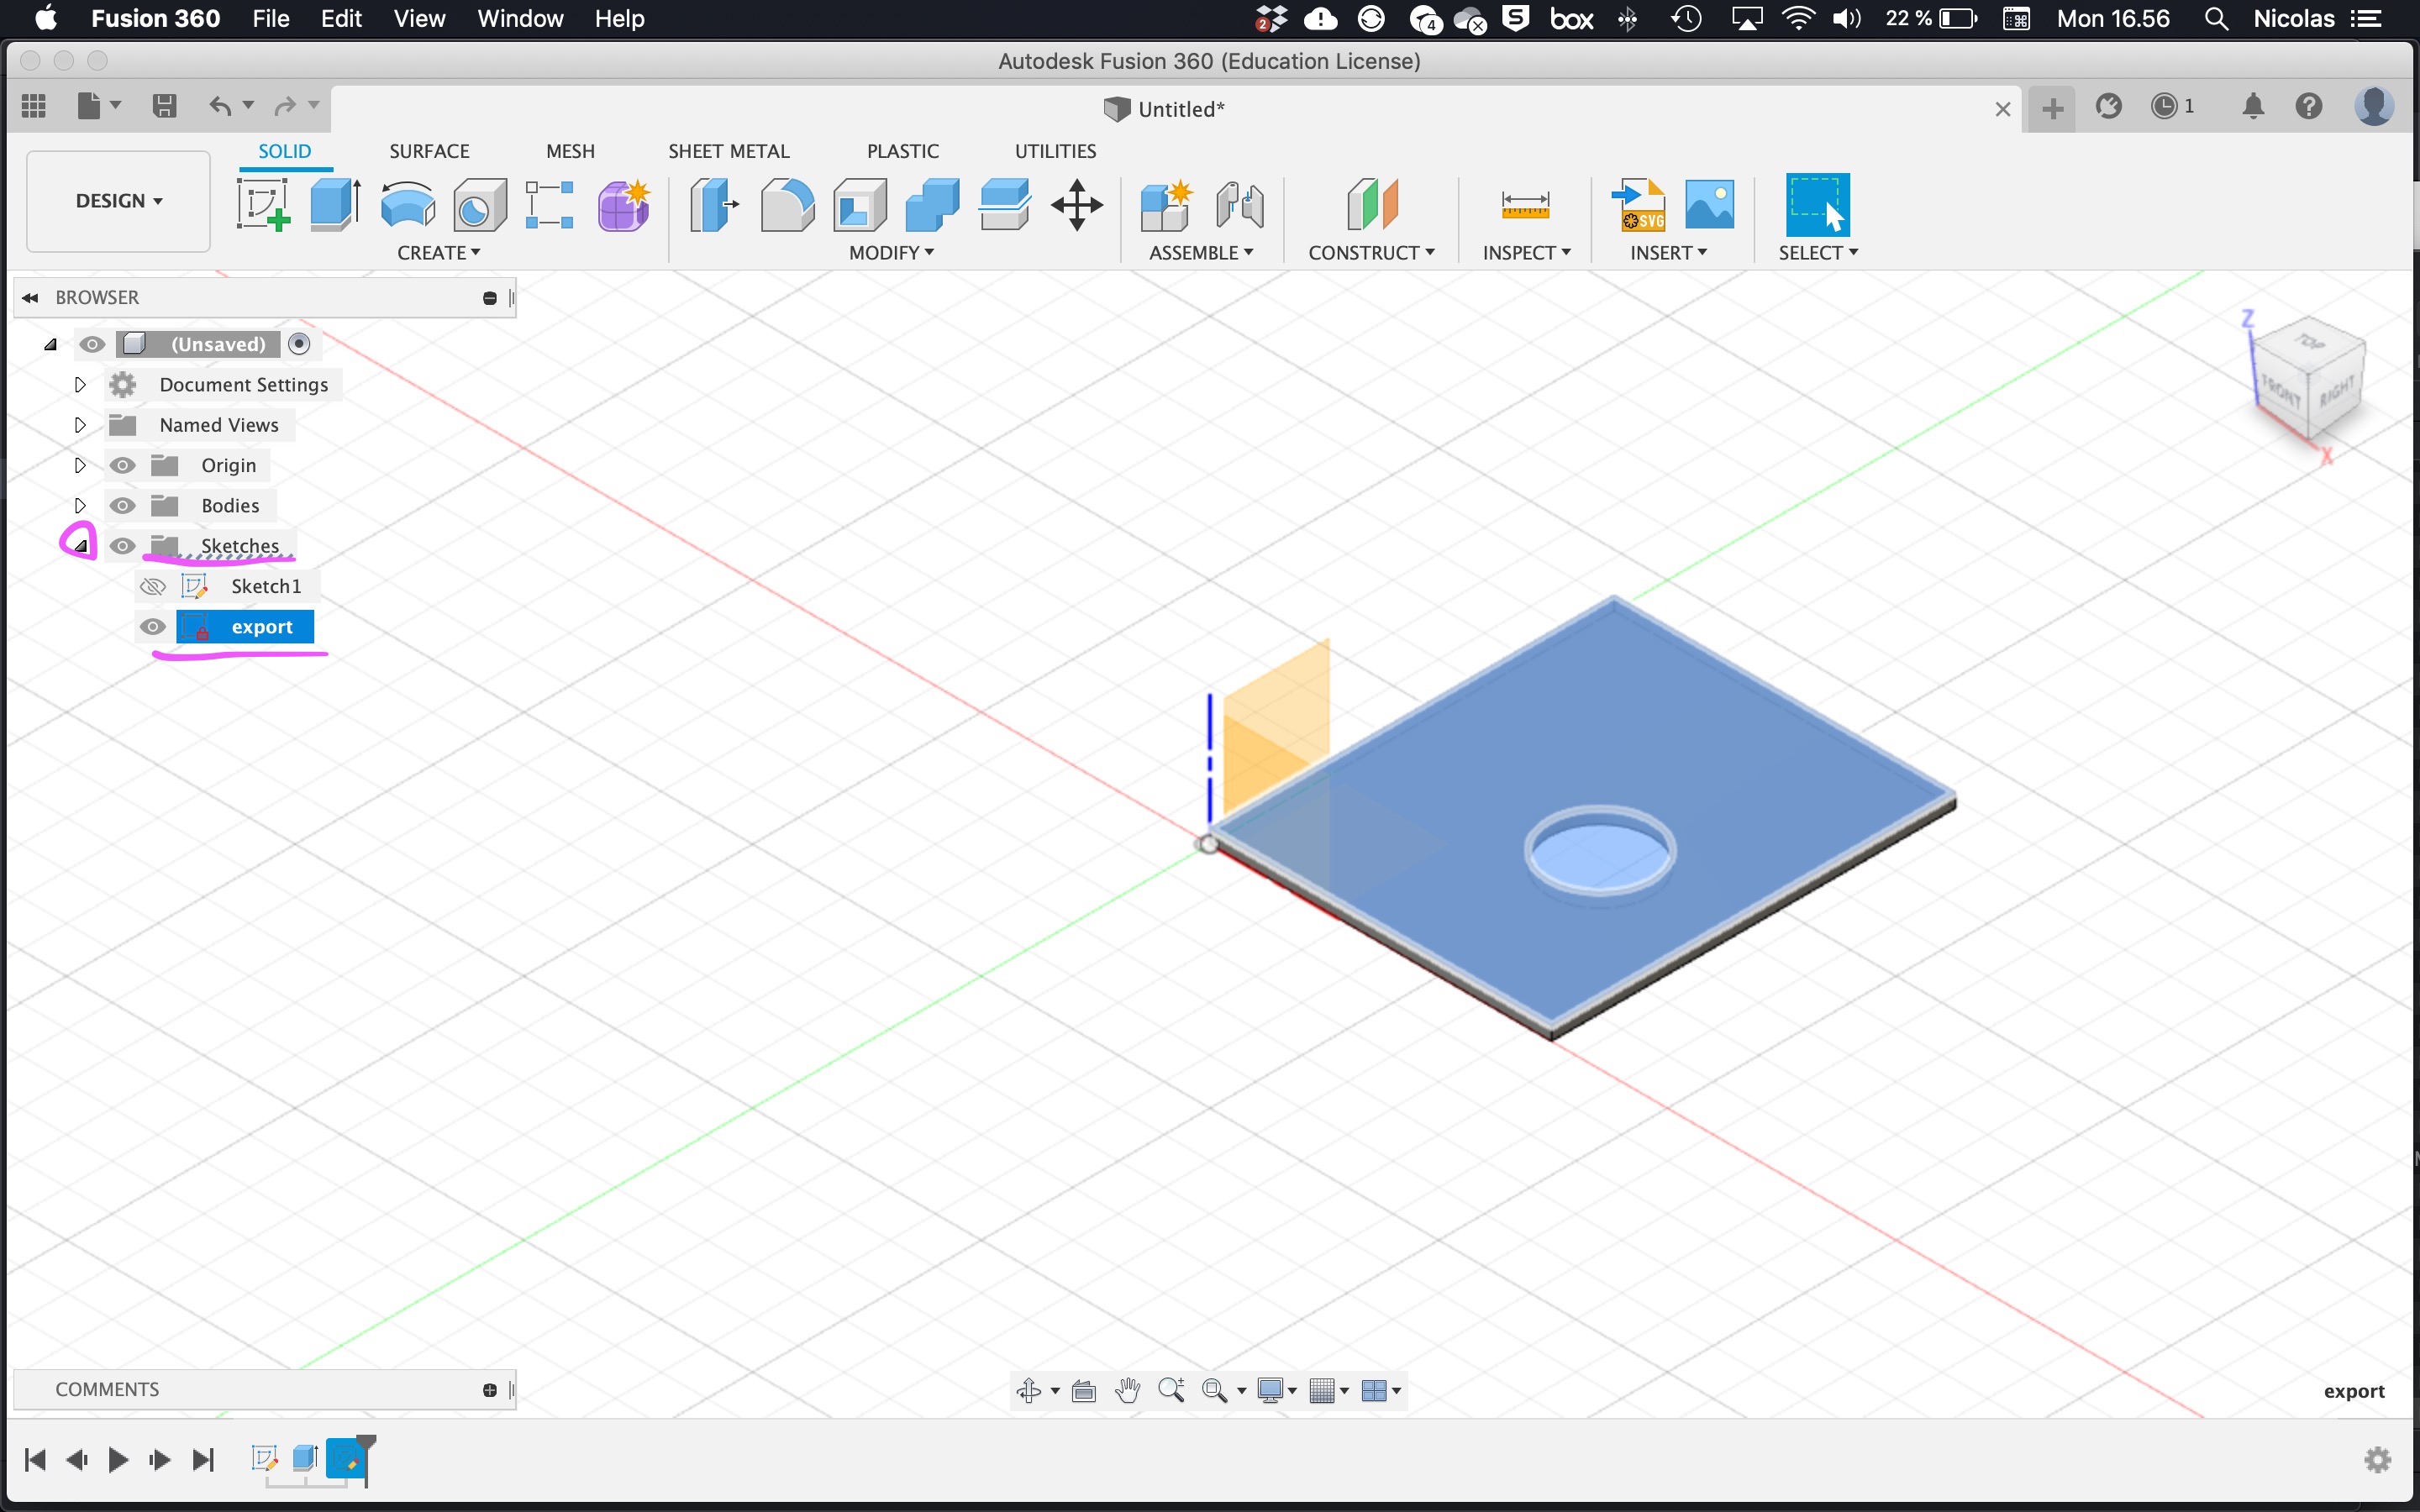The height and width of the screenshot is (1512, 2420).
Task: Open the Job Status clock icon
Action: [x=2164, y=106]
